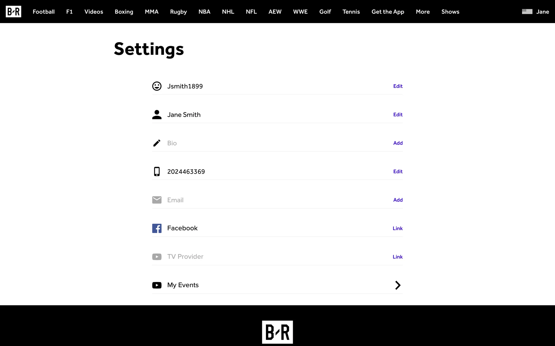Link the Facebook account

pyautogui.click(x=397, y=228)
